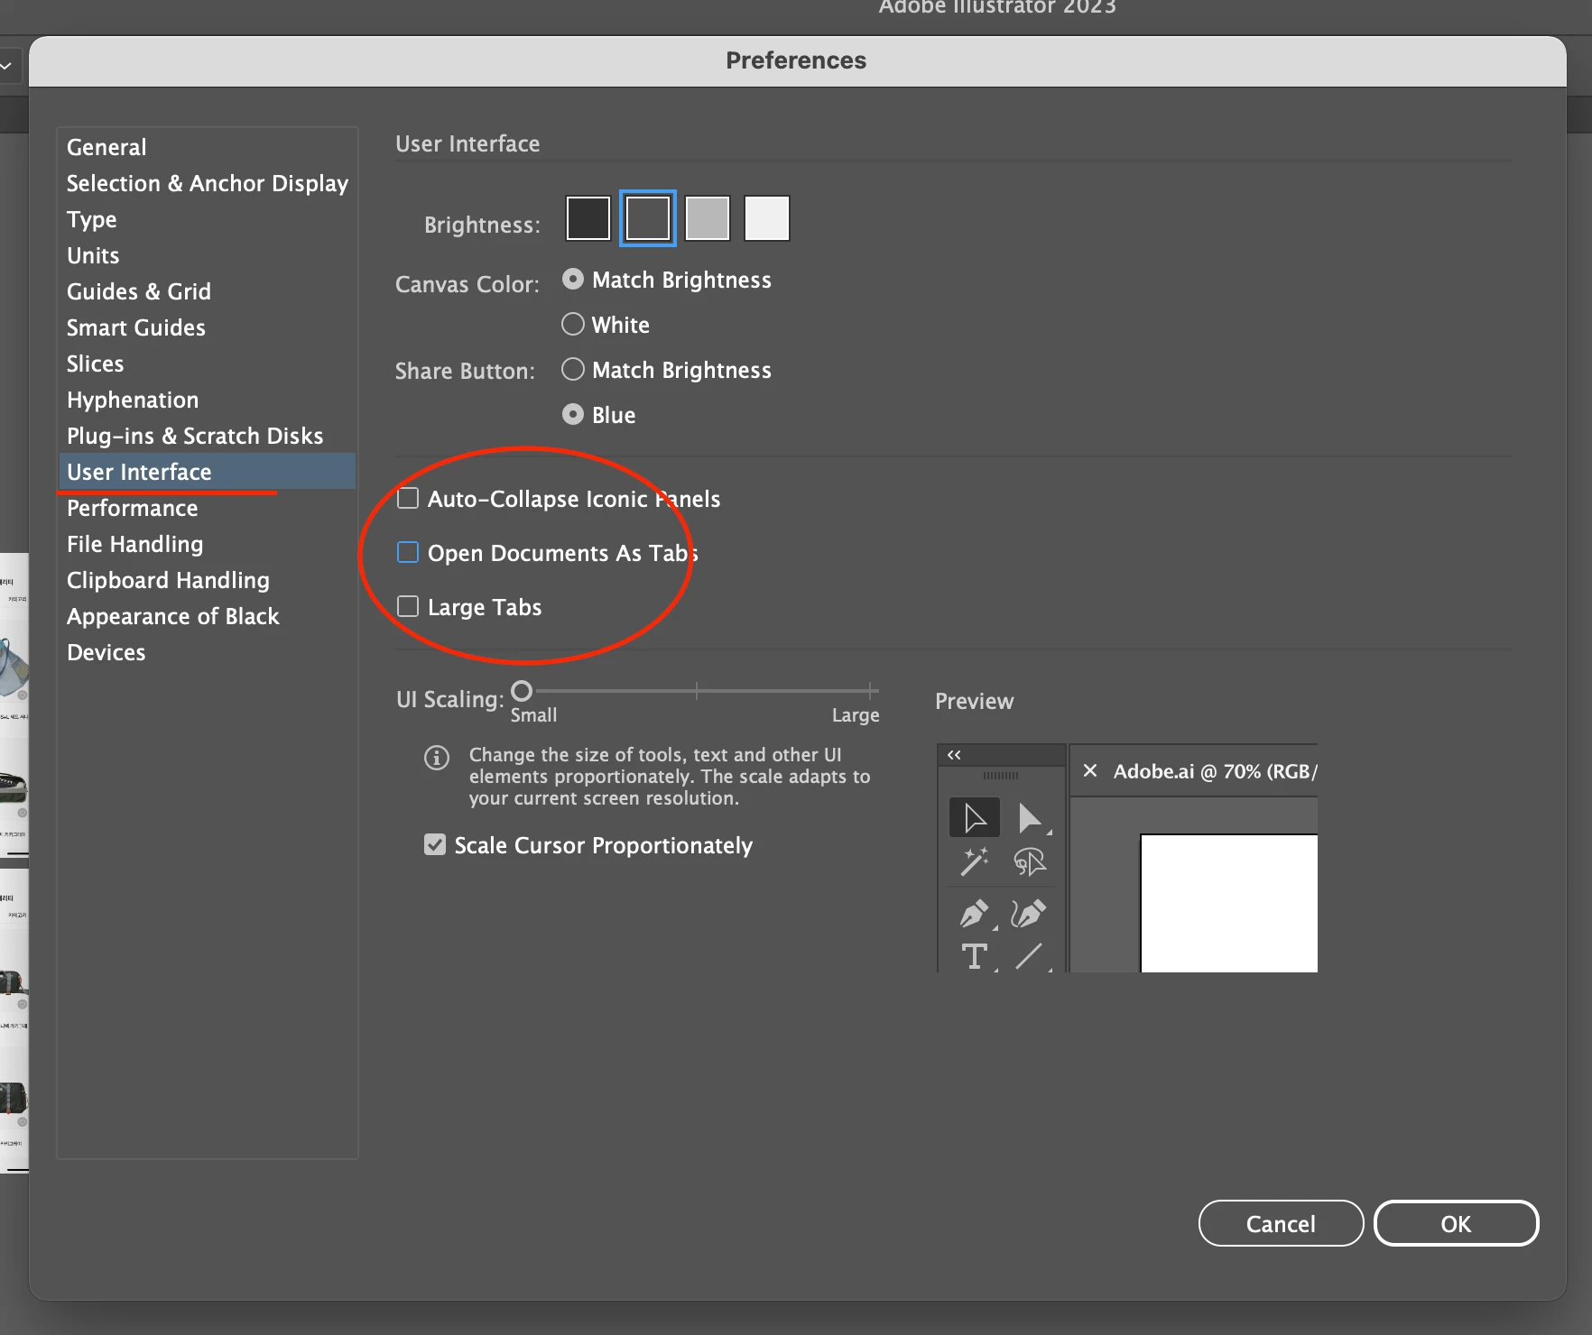Image resolution: width=1592 pixels, height=1335 pixels.
Task: Open Hyphenation preferences
Action: (207, 400)
